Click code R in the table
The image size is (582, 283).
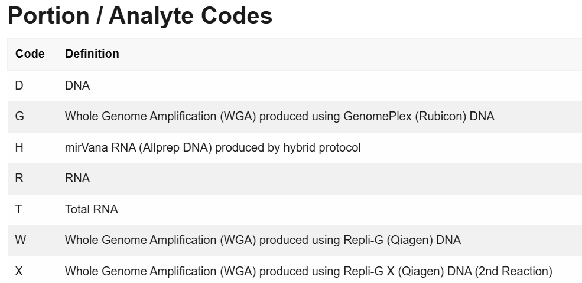[19, 178]
